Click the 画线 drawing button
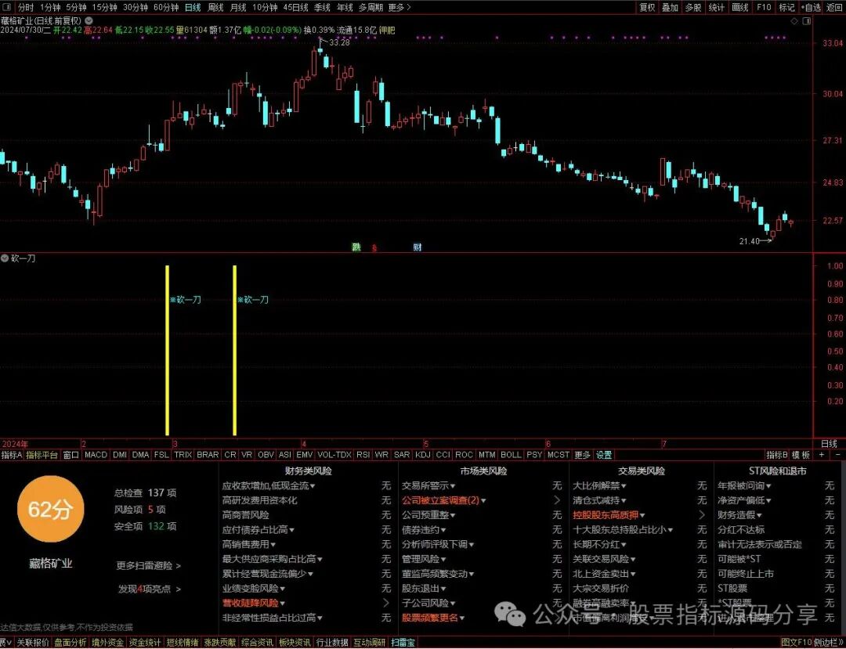The height and width of the screenshot is (649, 846). pyautogui.click(x=739, y=8)
